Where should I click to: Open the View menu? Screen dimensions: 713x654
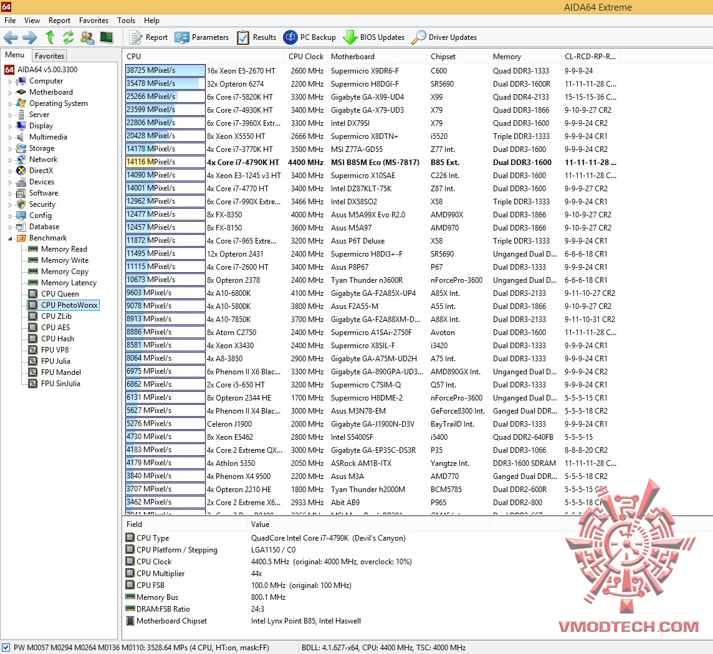tap(32, 21)
